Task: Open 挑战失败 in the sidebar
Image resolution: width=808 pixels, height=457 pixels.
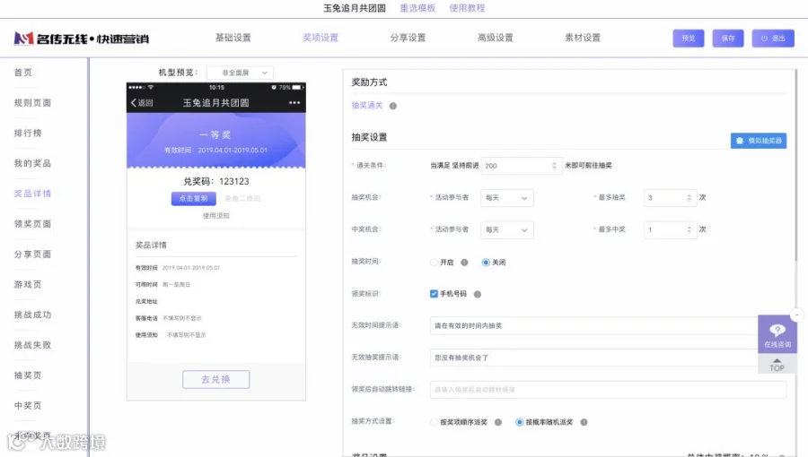Action: click(32, 346)
